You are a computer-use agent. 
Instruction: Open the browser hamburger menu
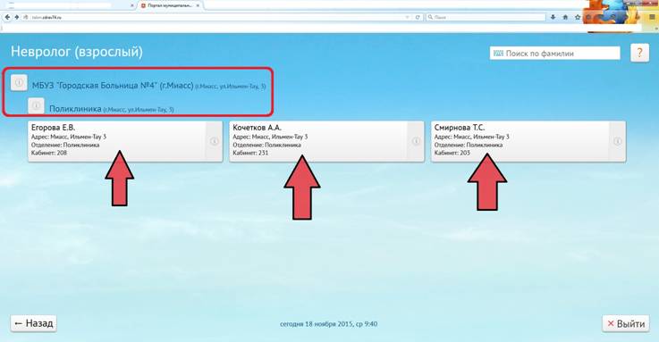[652, 17]
